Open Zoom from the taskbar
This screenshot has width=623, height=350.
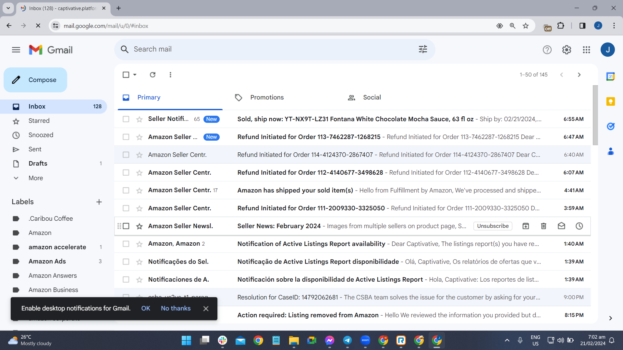click(365, 341)
